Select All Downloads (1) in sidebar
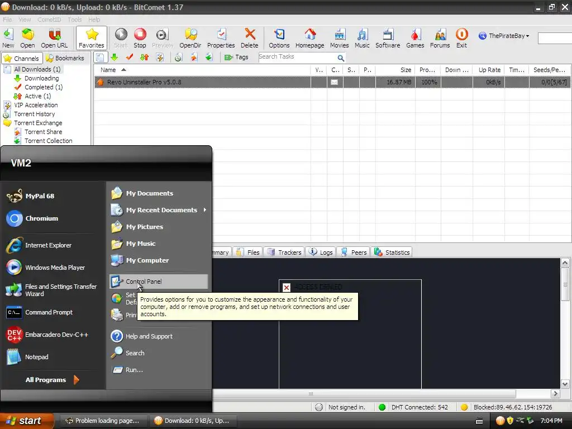 [37, 69]
